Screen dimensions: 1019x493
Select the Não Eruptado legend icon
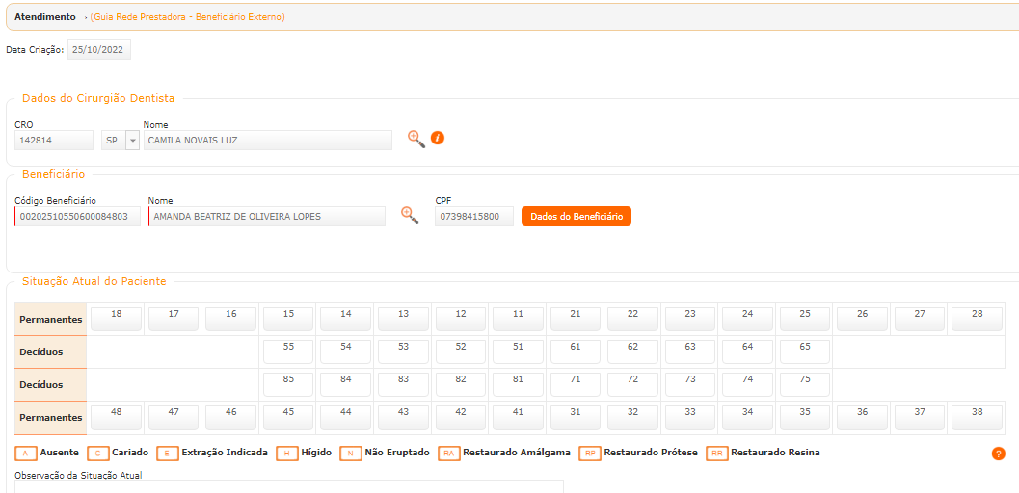coord(350,453)
